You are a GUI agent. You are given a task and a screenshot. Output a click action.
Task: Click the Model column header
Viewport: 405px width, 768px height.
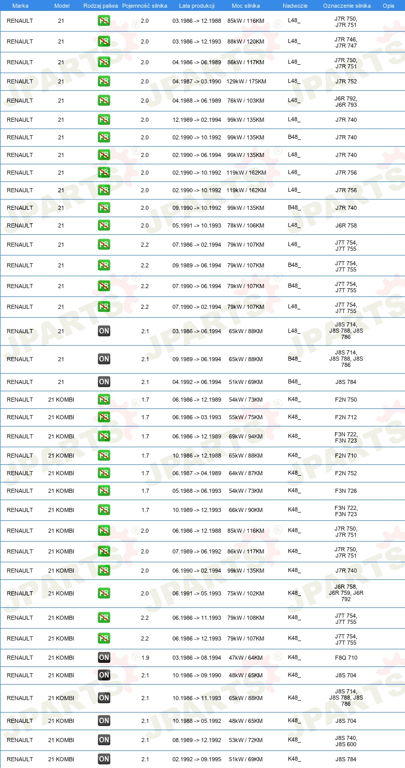[62, 5]
